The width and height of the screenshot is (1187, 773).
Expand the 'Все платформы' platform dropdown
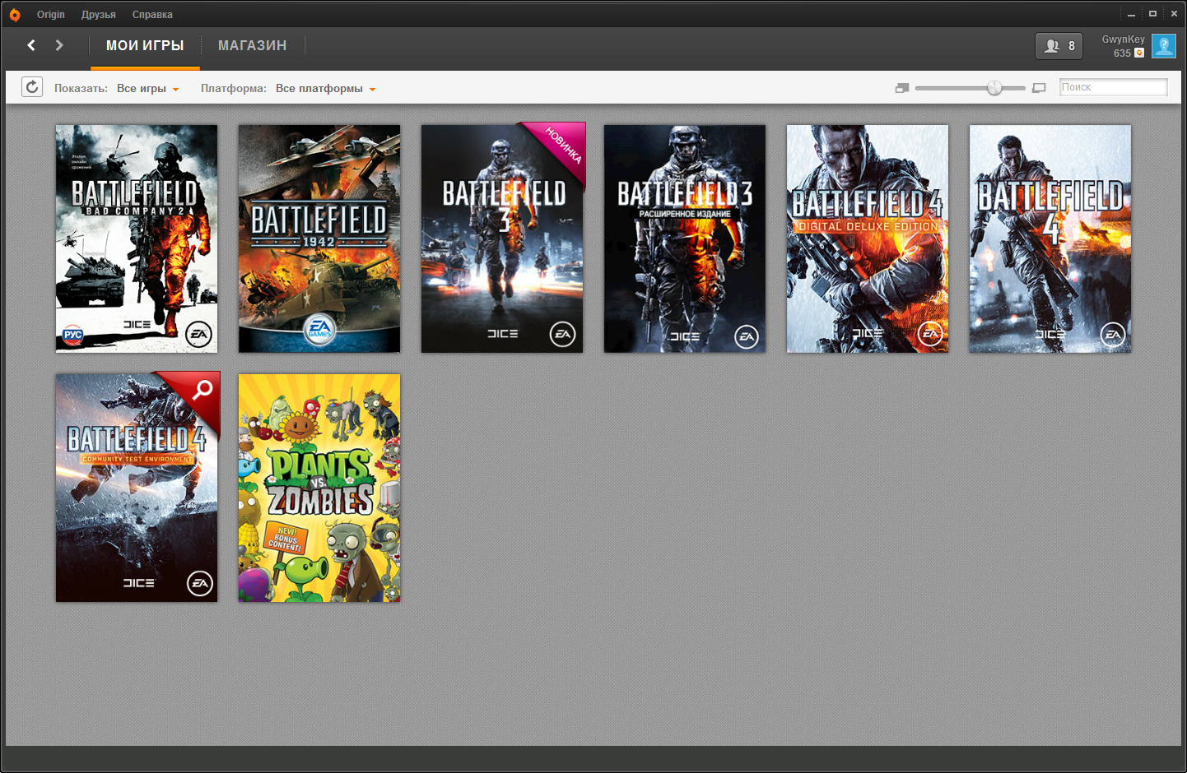click(x=325, y=89)
